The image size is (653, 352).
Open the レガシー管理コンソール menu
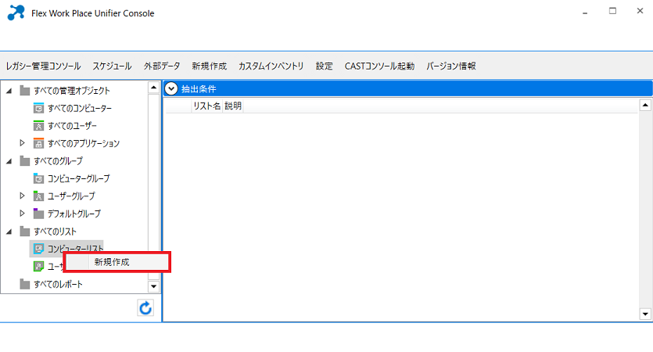[x=43, y=66]
